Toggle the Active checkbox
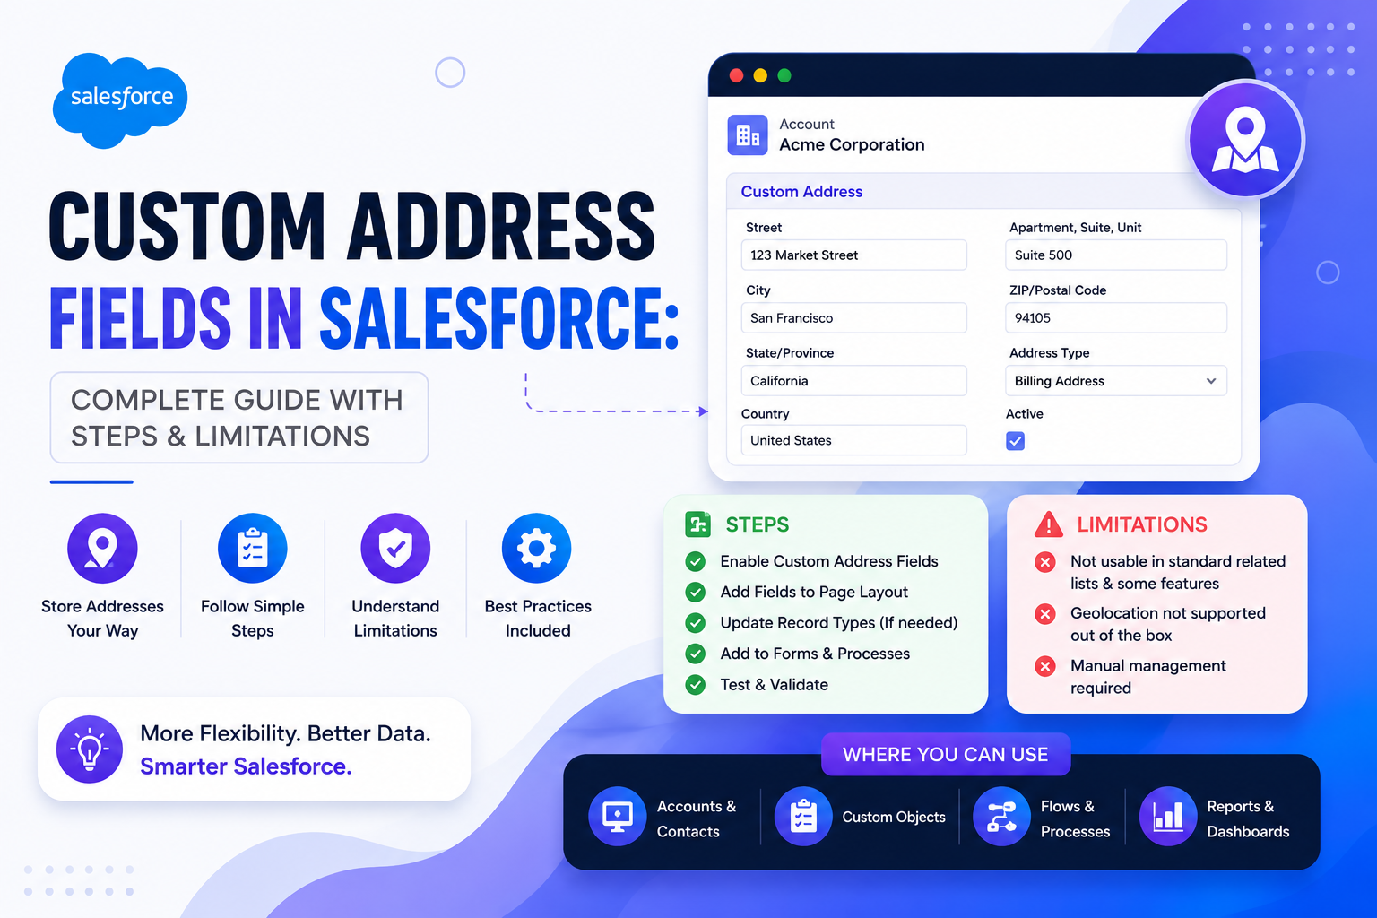 coord(1015,441)
